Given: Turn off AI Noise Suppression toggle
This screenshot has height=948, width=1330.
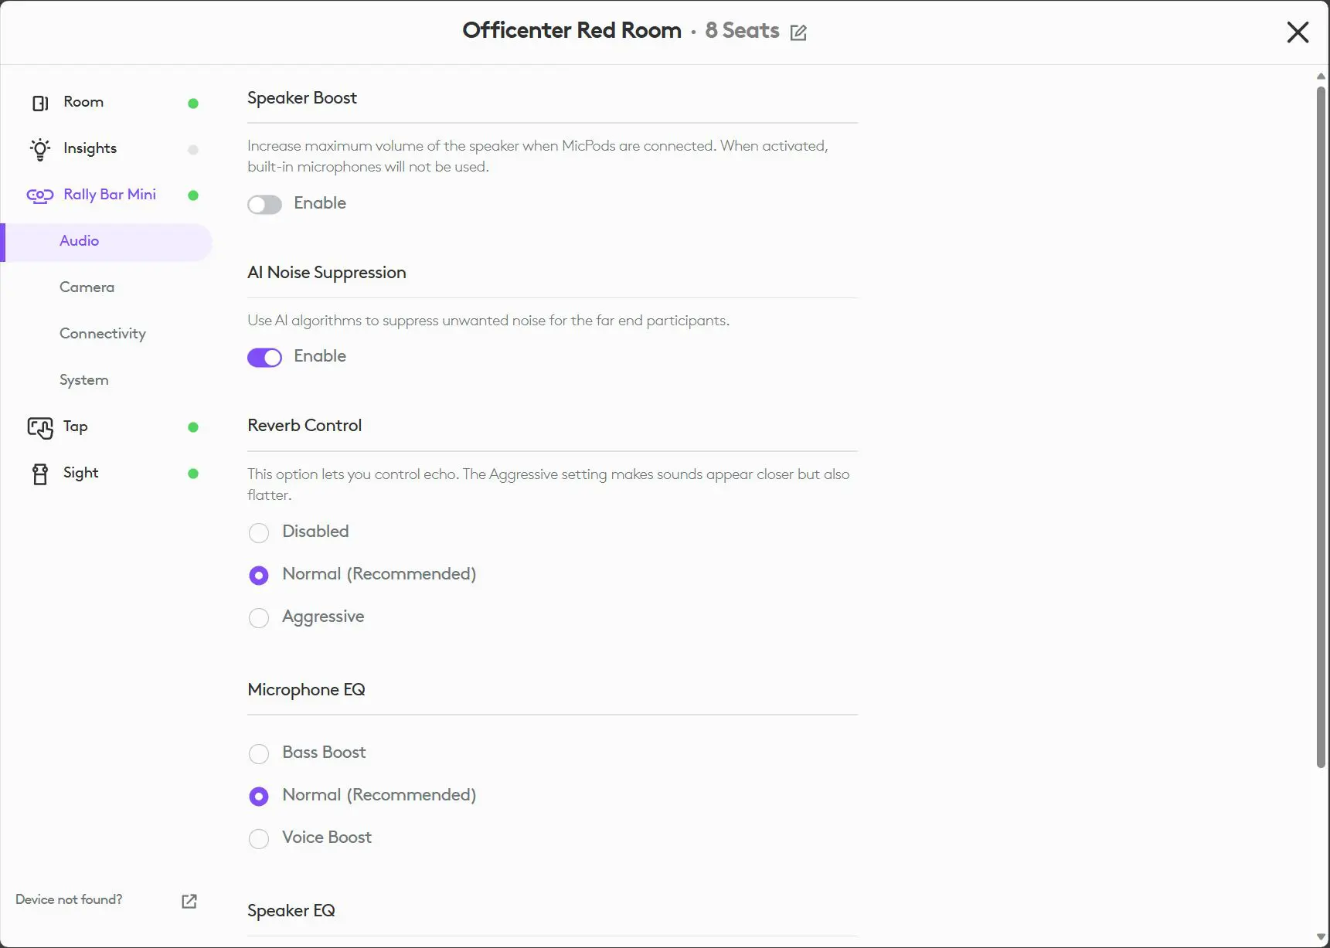Looking at the screenshot, I should 264,358.
